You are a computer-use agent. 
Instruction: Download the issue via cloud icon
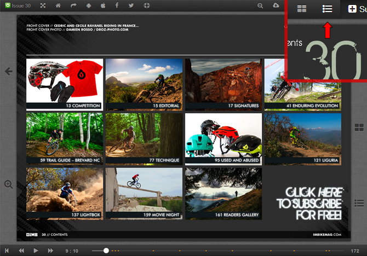[x=276, y=5]
